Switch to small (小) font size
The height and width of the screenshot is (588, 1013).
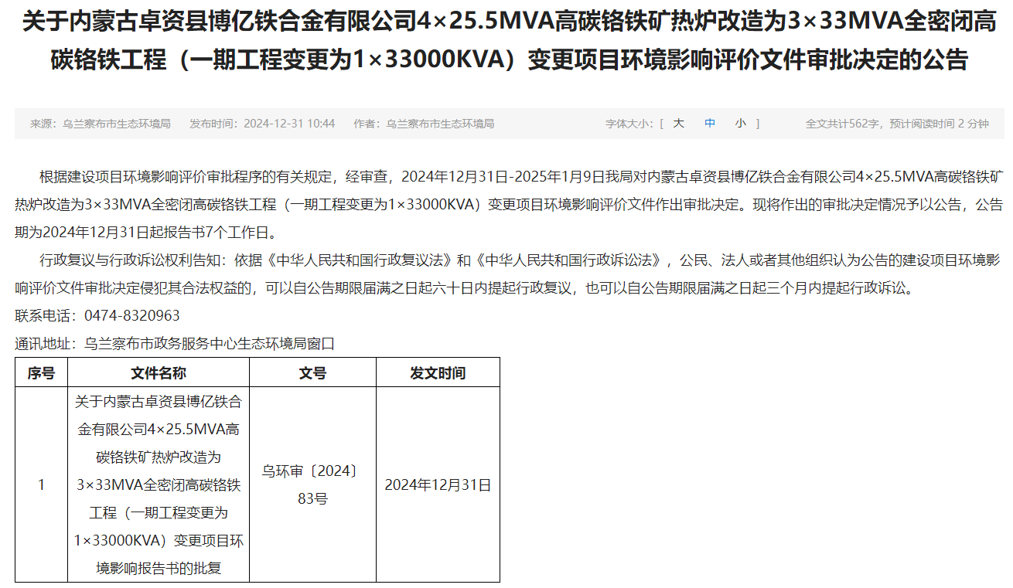(x=741, y=124)
